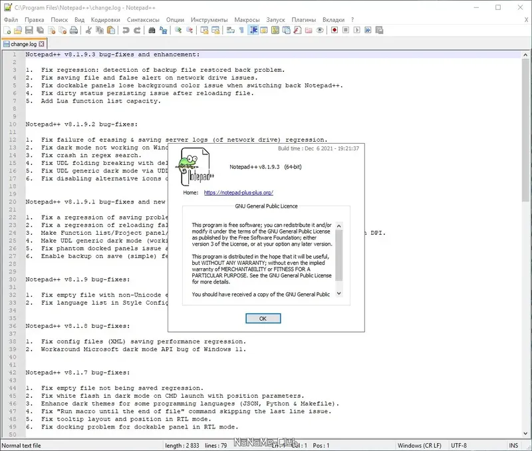Run macro multiple times icon
The height and width of the screenshot is (451, 532).
point(368,31)
